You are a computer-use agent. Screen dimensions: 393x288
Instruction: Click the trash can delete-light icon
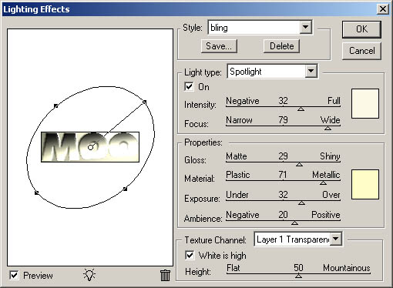click(165, 275)
